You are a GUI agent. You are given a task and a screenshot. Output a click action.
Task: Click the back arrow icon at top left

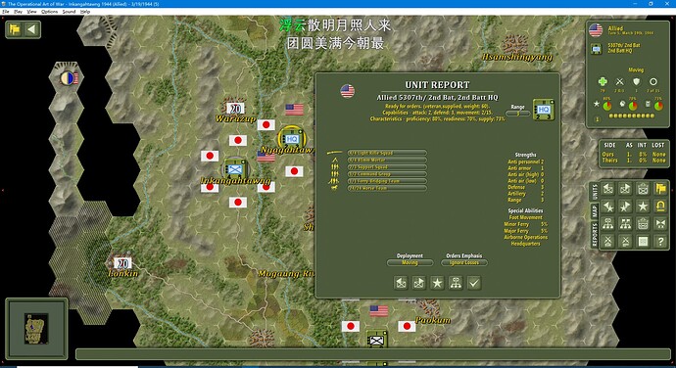(31, 29)
